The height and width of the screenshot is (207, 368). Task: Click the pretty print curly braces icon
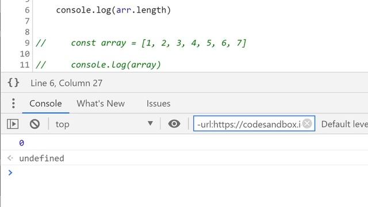click(13, 83)
